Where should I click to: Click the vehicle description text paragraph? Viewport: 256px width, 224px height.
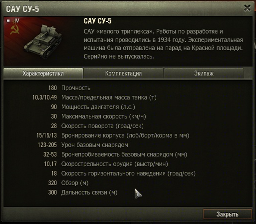pyautogui.click(x=163, y=44)
